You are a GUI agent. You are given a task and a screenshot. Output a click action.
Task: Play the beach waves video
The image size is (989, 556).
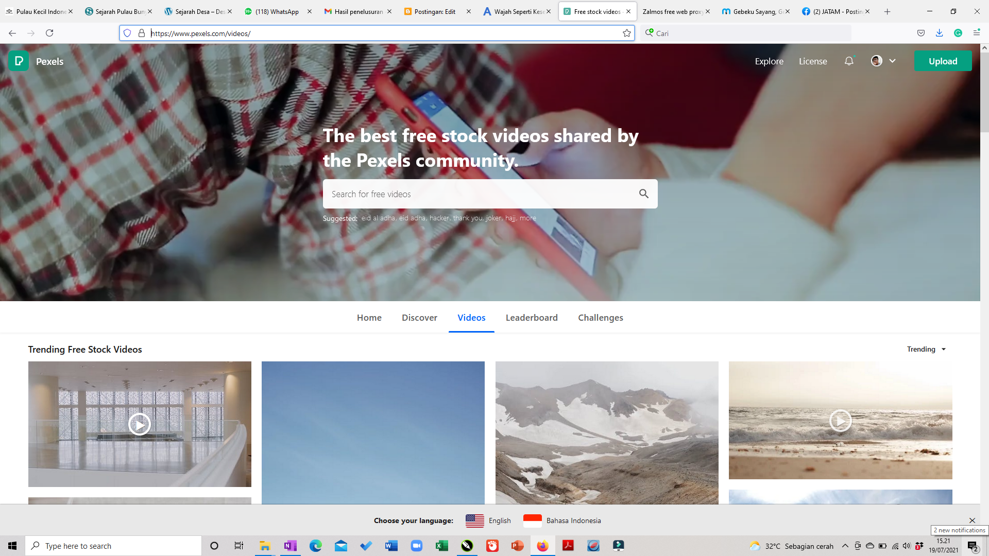pos(840,421)
